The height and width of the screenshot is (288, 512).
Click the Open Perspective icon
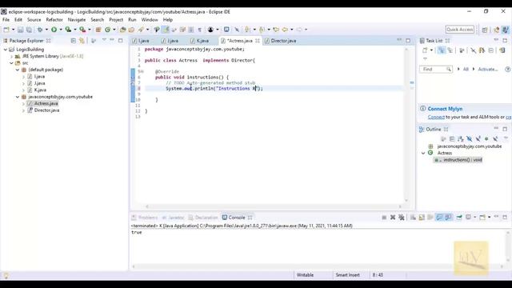485,30
